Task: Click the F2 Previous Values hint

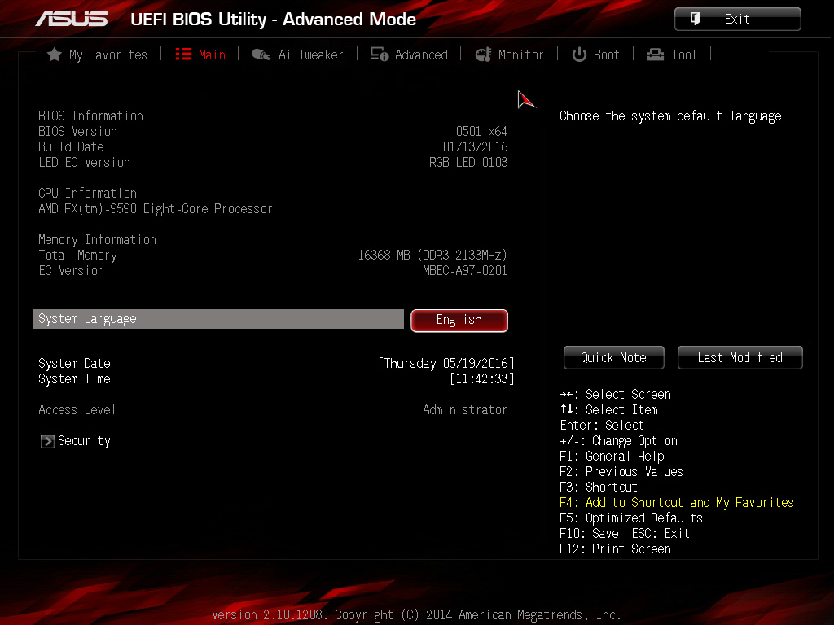Action: click(621, 472)
